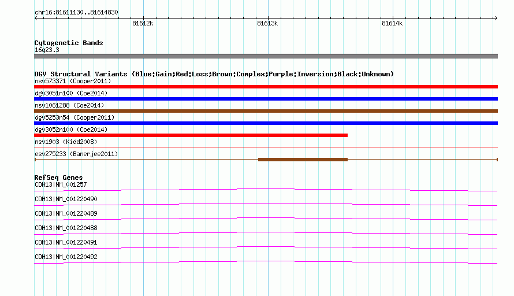The height and width of the screenshot is (296, 514).
Task: Click the left arrowhead of the coordinate ruler
Action: [36, 18]
